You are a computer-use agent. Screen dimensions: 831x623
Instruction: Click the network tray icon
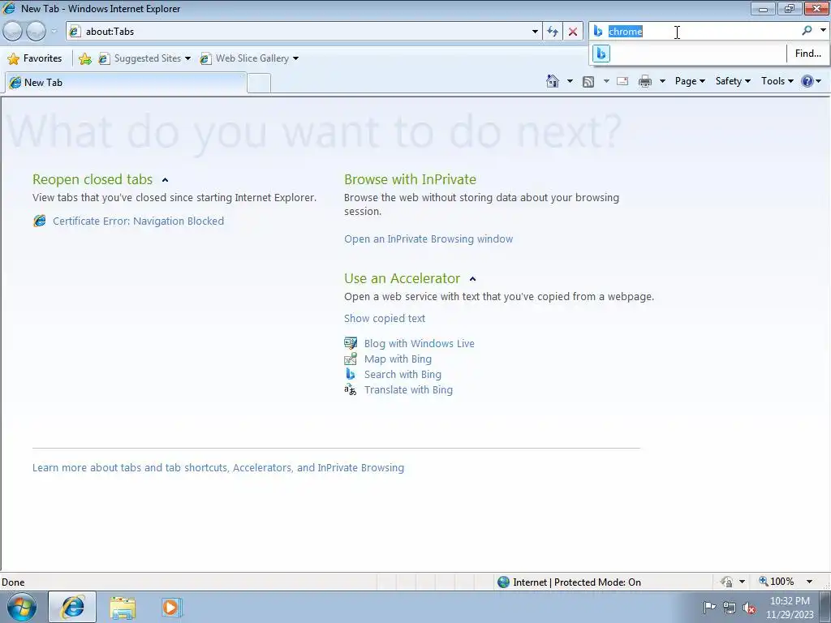[x=730, y=608]
